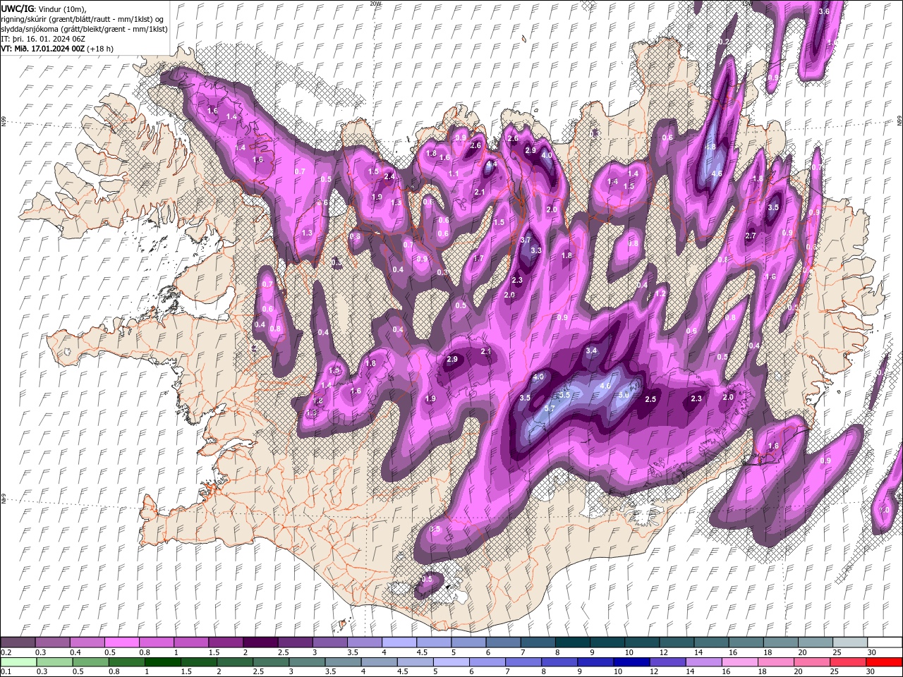Viewport: 903px width, 677px height.
Task: Pick the pale green 0.1–0.3 rain scale swatch
Action: [x=18, y=662]
